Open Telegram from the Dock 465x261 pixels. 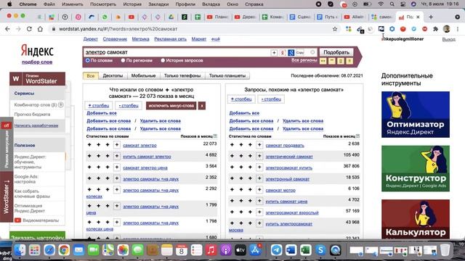(x=276, y=250)
